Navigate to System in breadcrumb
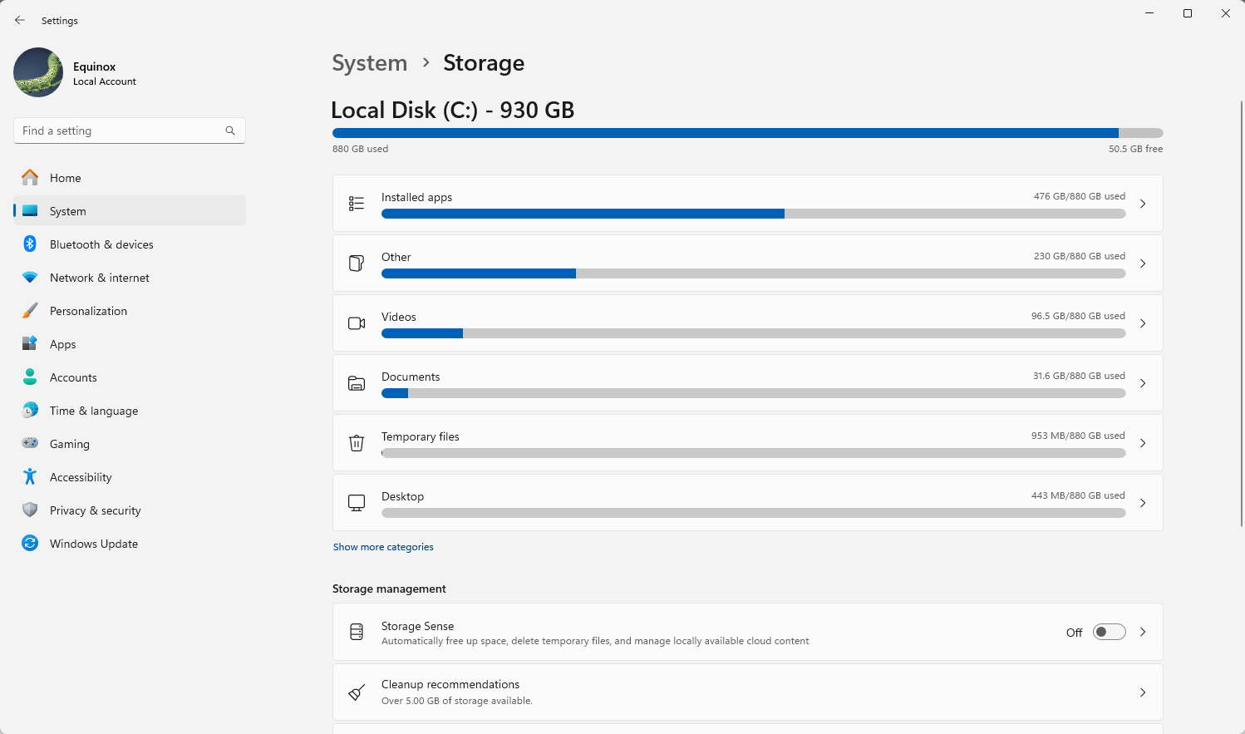1245x734 pixels. pos(370,63)
